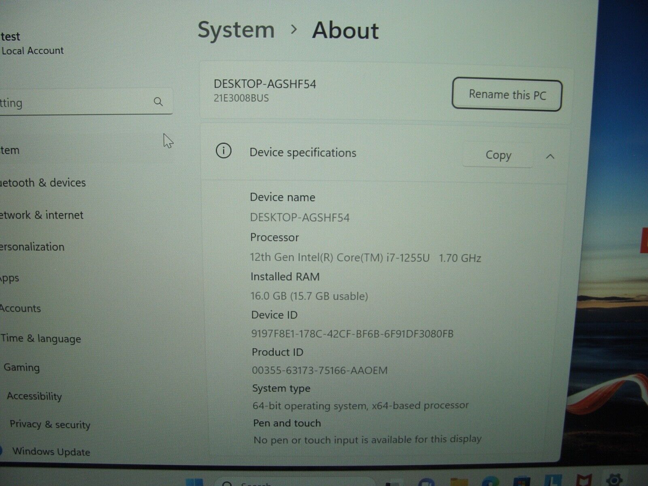Click the 16.0 GB installed RAM value
Image resolution: width=648 pixels, height=486 pixels.
pyautogui.click(x=309, y=296)
